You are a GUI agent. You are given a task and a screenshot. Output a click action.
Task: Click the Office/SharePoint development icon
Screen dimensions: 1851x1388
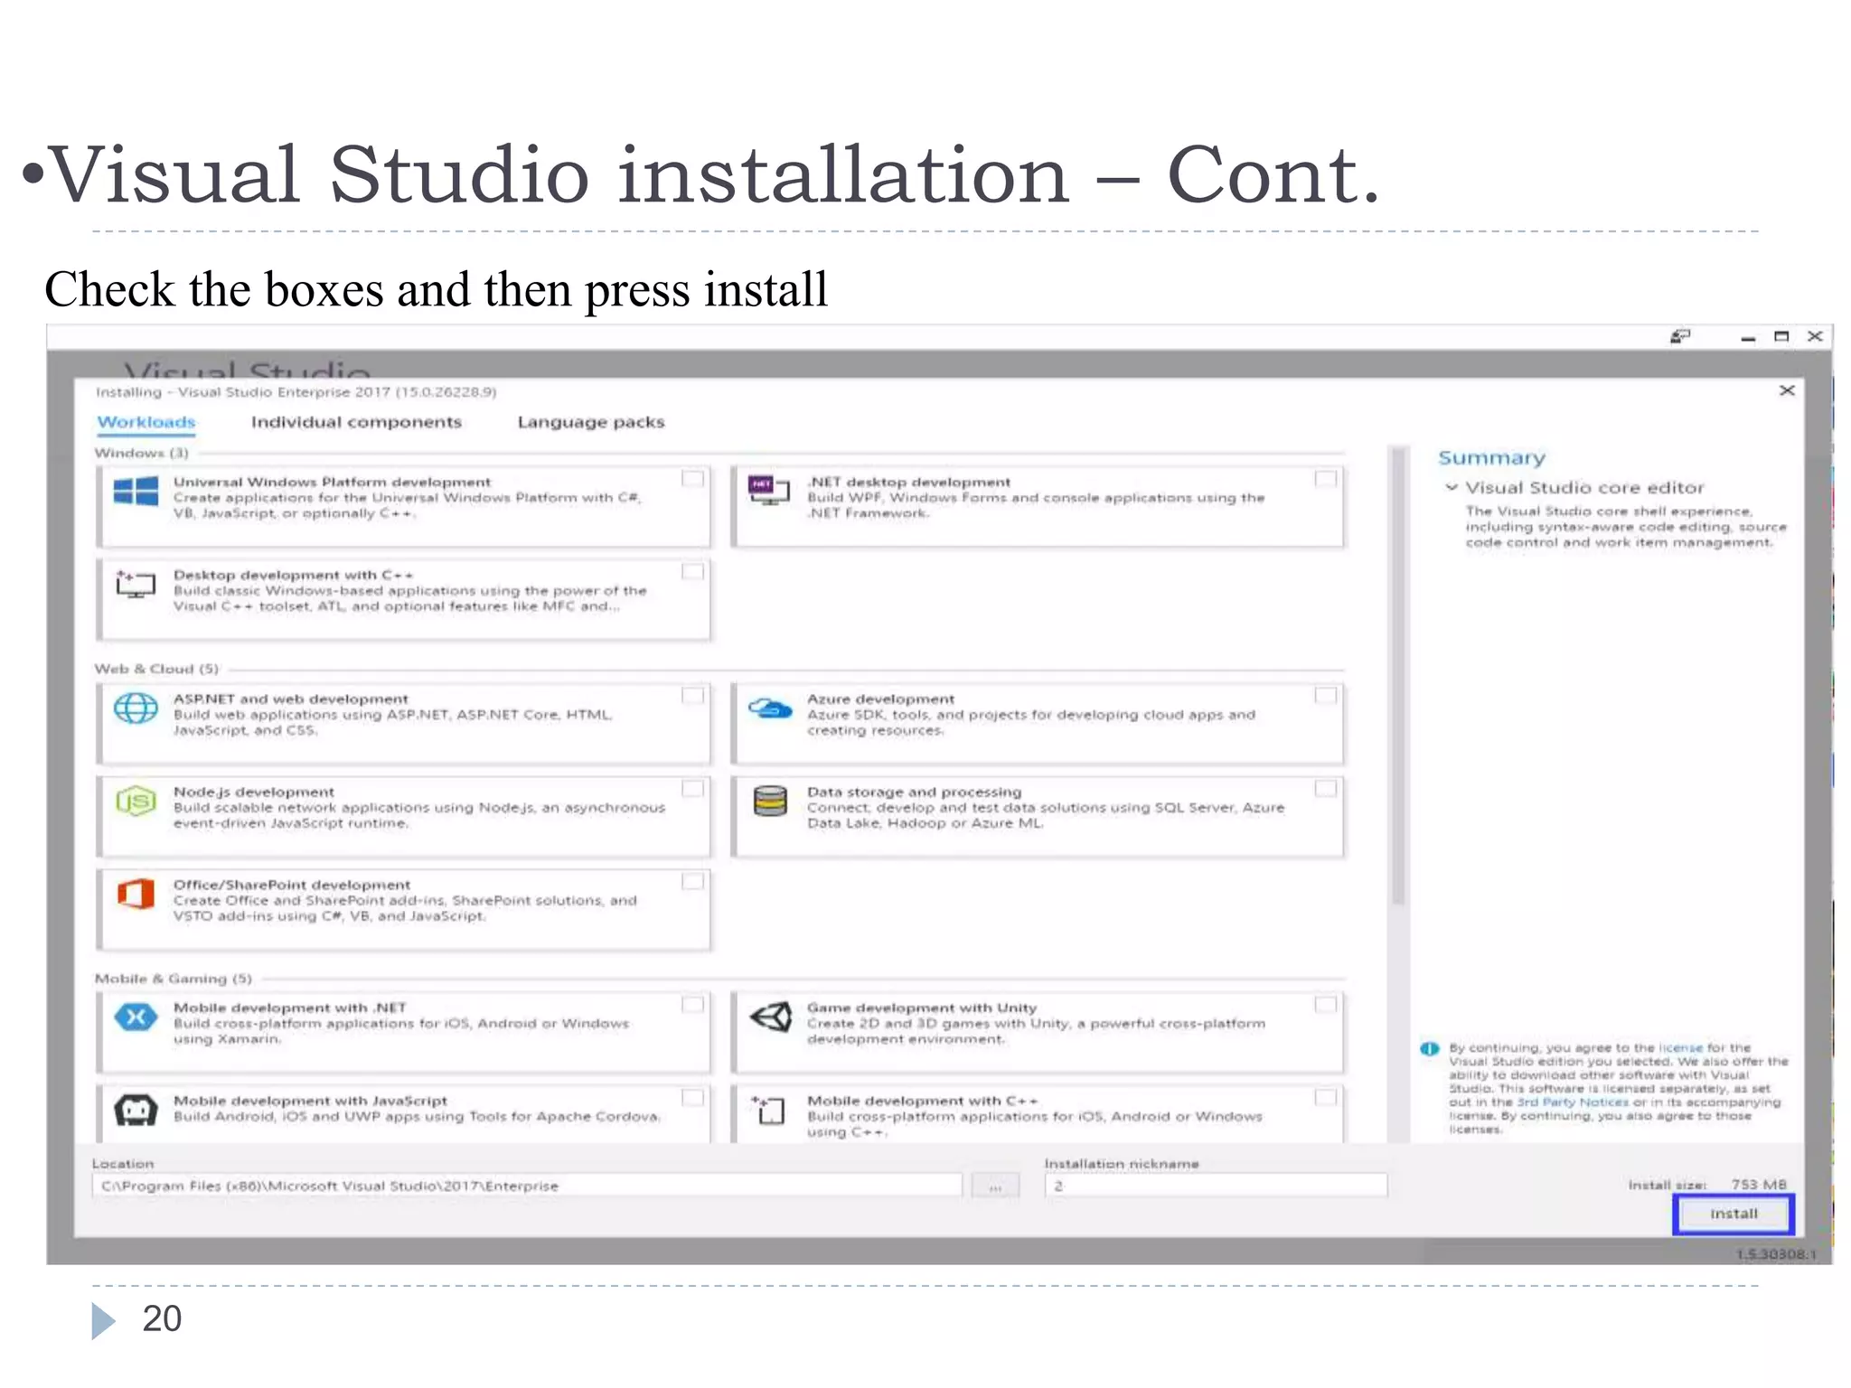(x=136, y=894)
